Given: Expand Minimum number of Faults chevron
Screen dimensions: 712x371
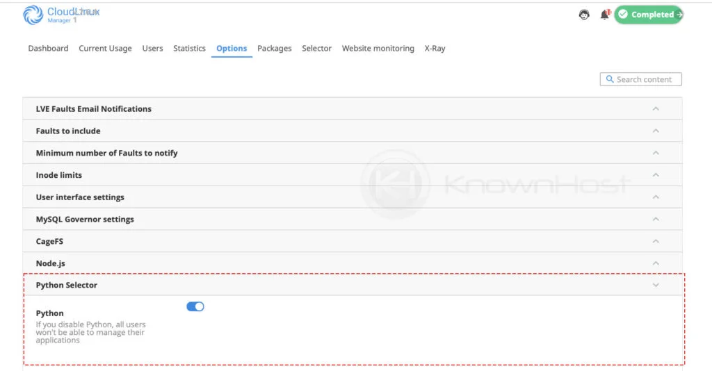Looking at the screenshot, I should click(x=656, y=153).
